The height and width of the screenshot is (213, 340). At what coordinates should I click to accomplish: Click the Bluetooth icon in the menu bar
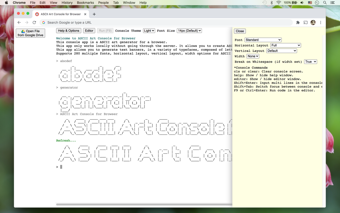click(x=271, y=3)
